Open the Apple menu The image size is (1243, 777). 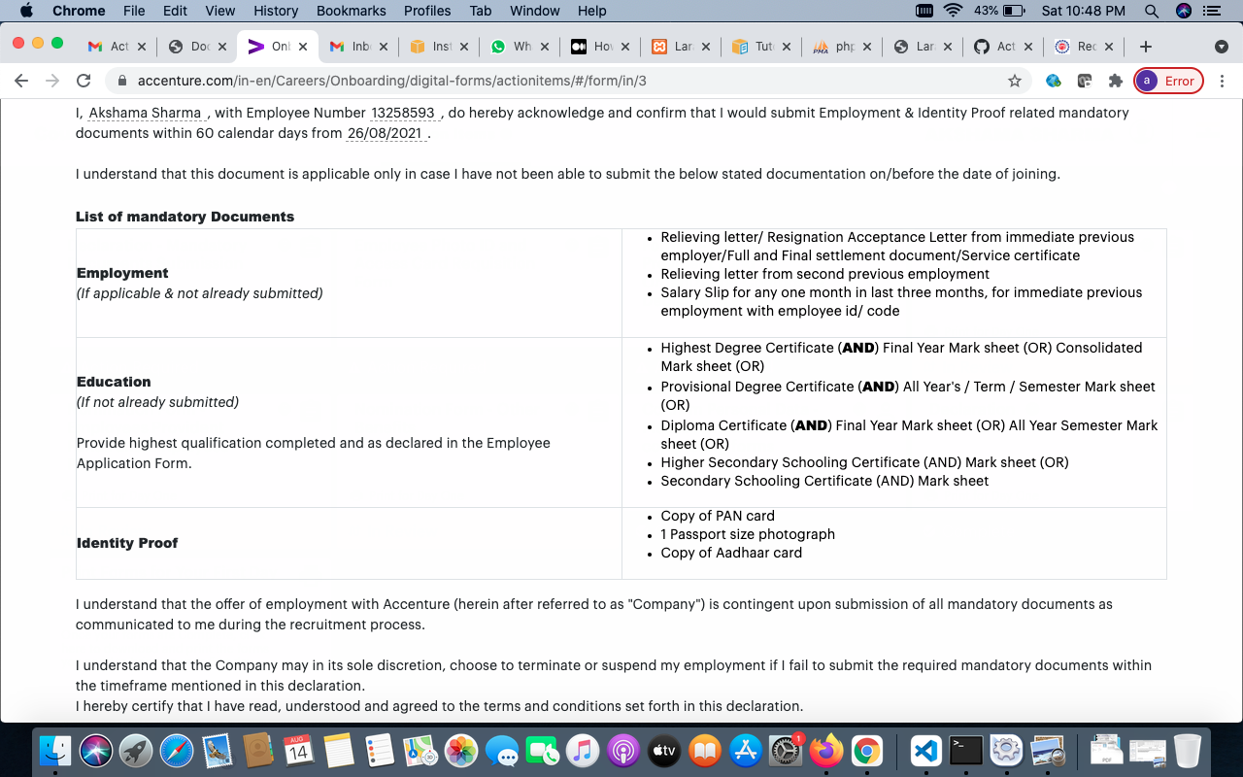(26, 11)
